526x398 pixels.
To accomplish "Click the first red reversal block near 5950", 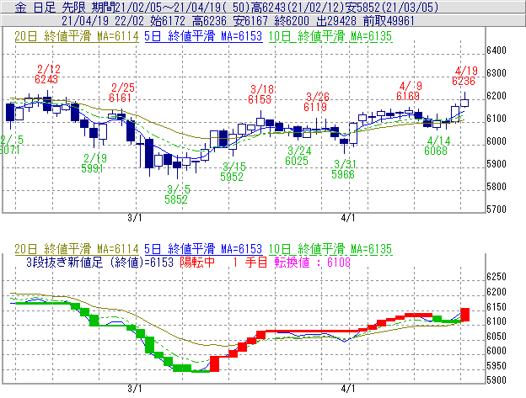I will pyautogui.click(x=214, y=364).
